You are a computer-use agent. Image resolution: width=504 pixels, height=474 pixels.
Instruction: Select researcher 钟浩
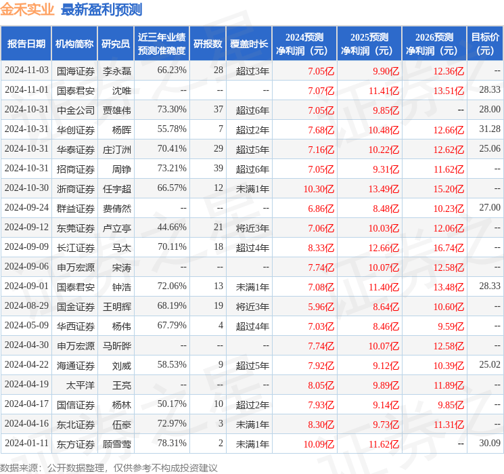122,287
